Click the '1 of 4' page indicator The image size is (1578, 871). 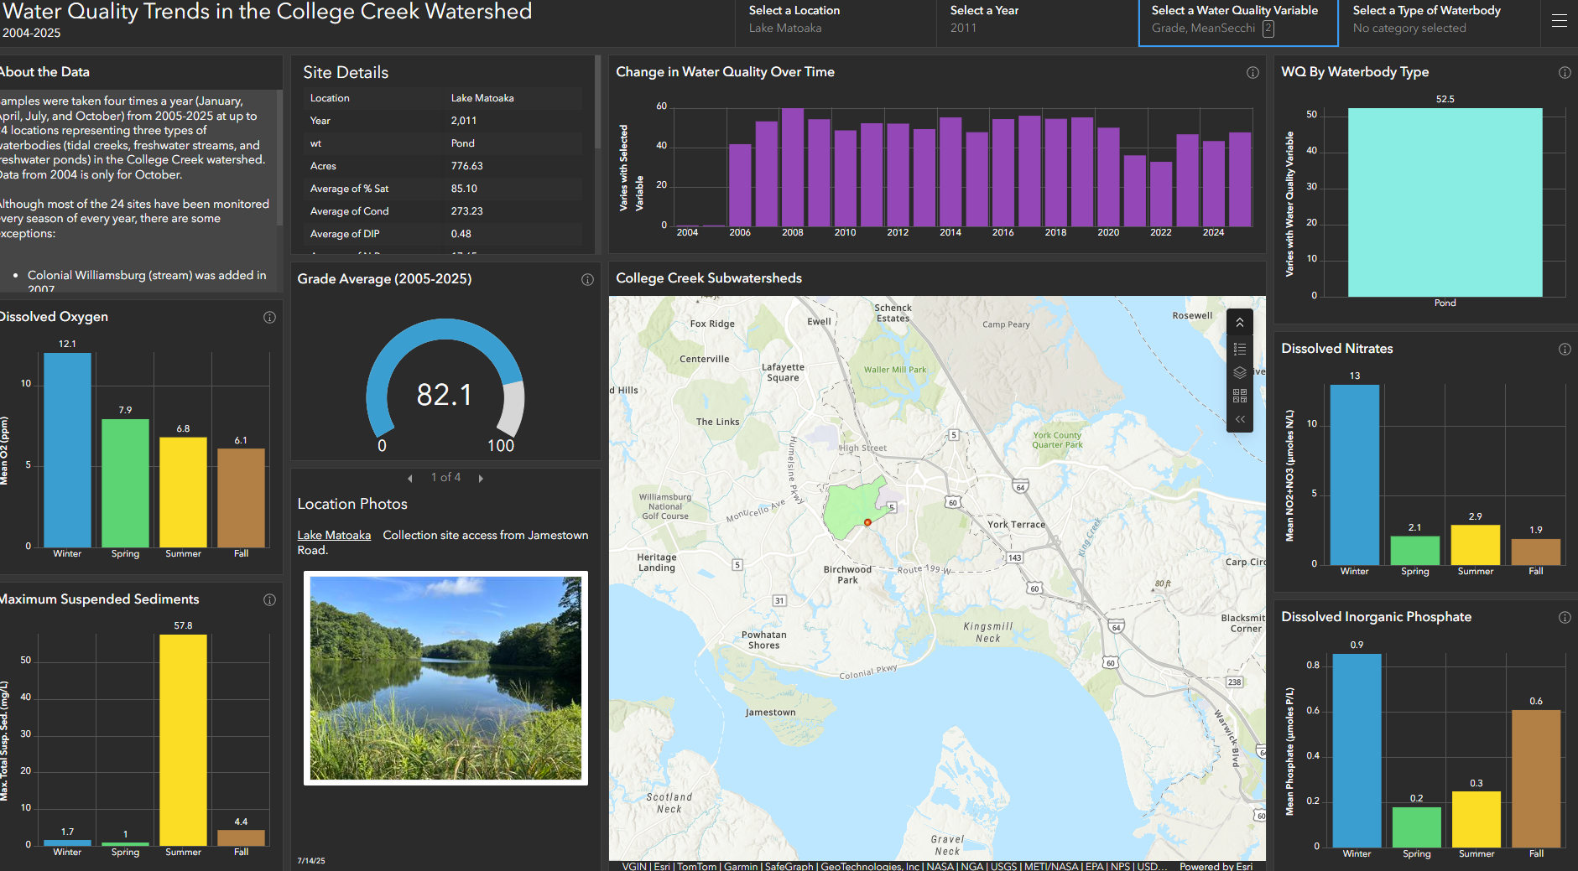tap(445, 478)
